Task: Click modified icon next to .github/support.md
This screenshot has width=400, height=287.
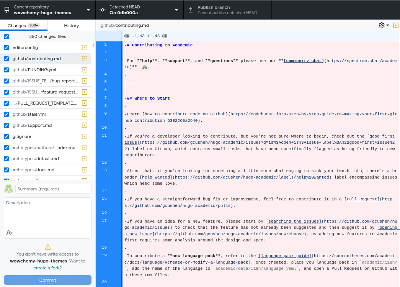Action: click(85, 125)
